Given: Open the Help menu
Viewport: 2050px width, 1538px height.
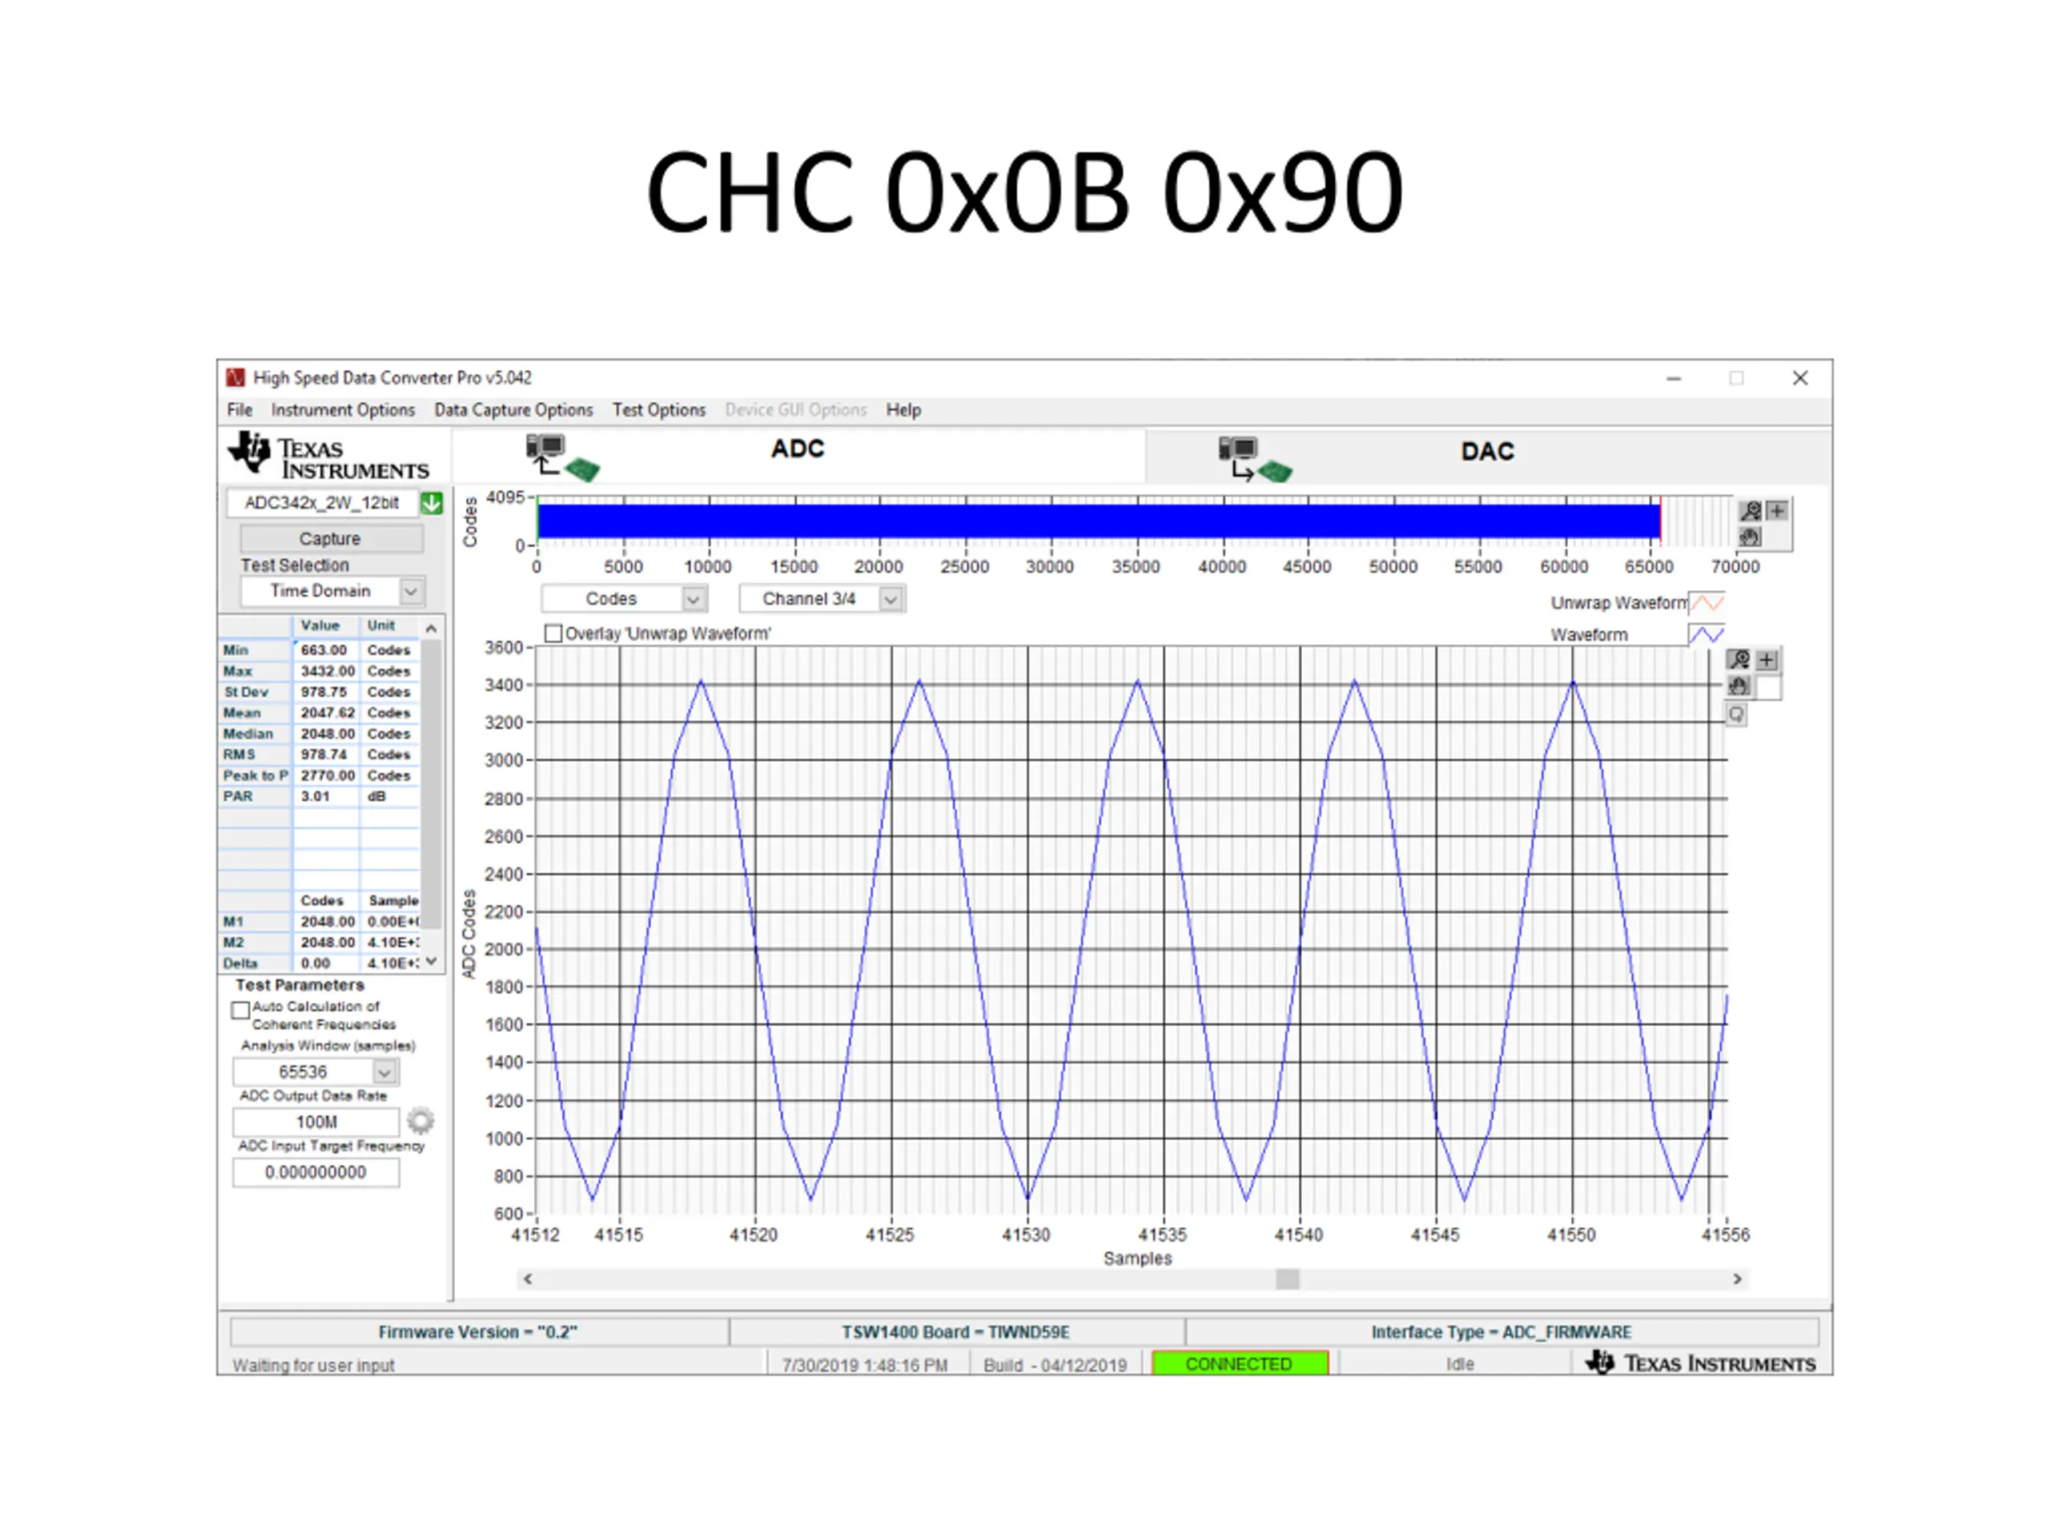Looking at the screenshot, I should 903,410.
